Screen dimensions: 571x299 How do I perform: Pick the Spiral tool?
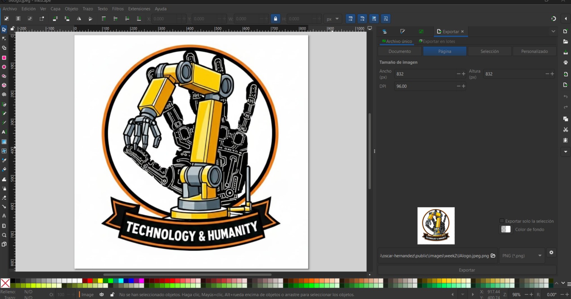tap(4, 95)
